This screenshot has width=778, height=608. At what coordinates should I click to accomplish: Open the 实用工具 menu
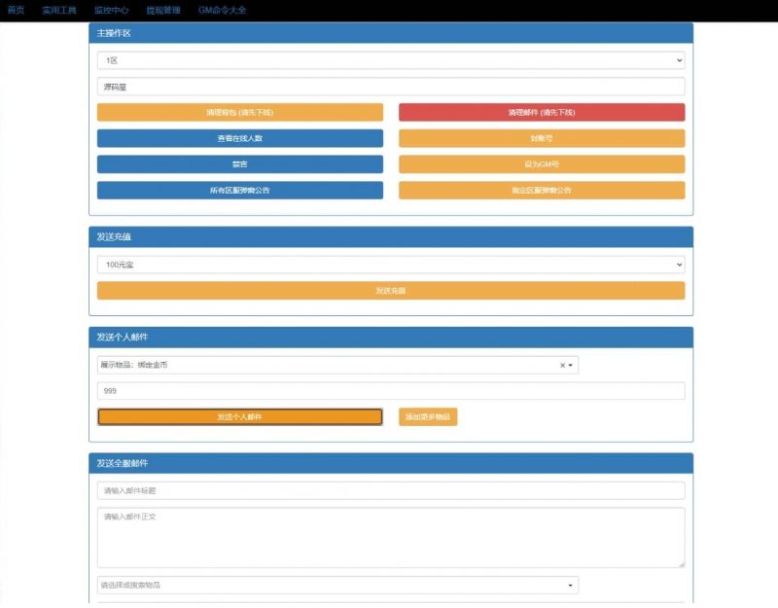pyautogui.click(x=59, y=10)
